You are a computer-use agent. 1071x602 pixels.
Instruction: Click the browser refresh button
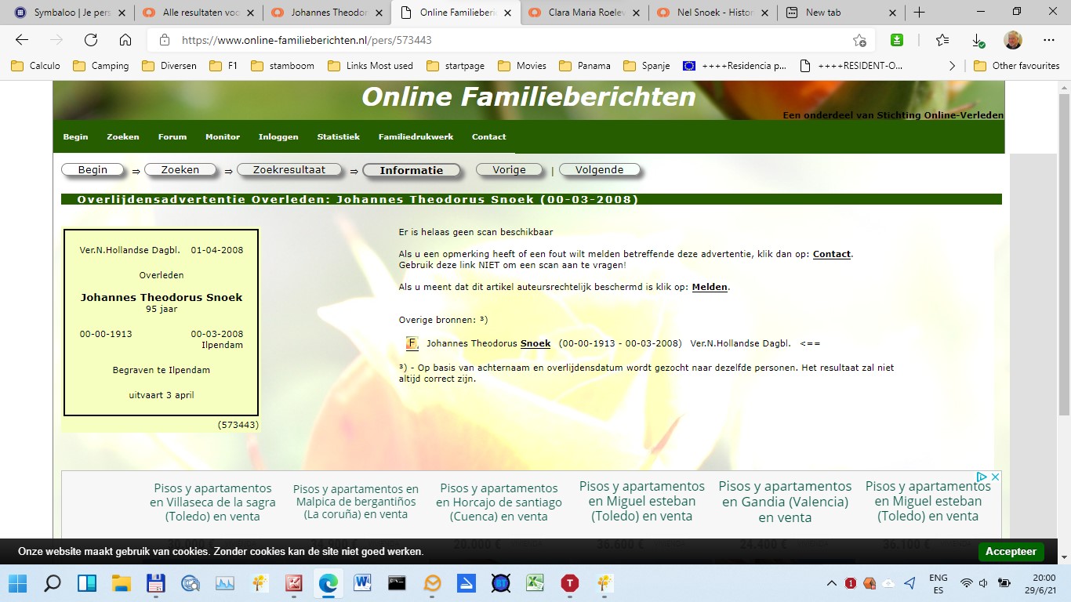(x=91, y=41)
